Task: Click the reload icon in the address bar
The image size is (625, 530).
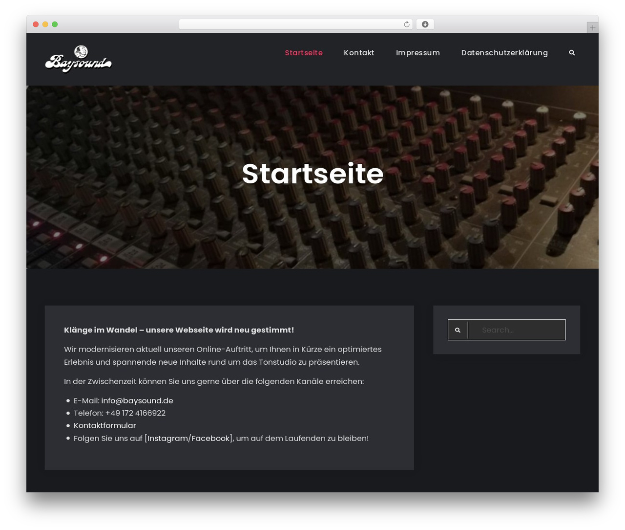Action: click(406, 24)
